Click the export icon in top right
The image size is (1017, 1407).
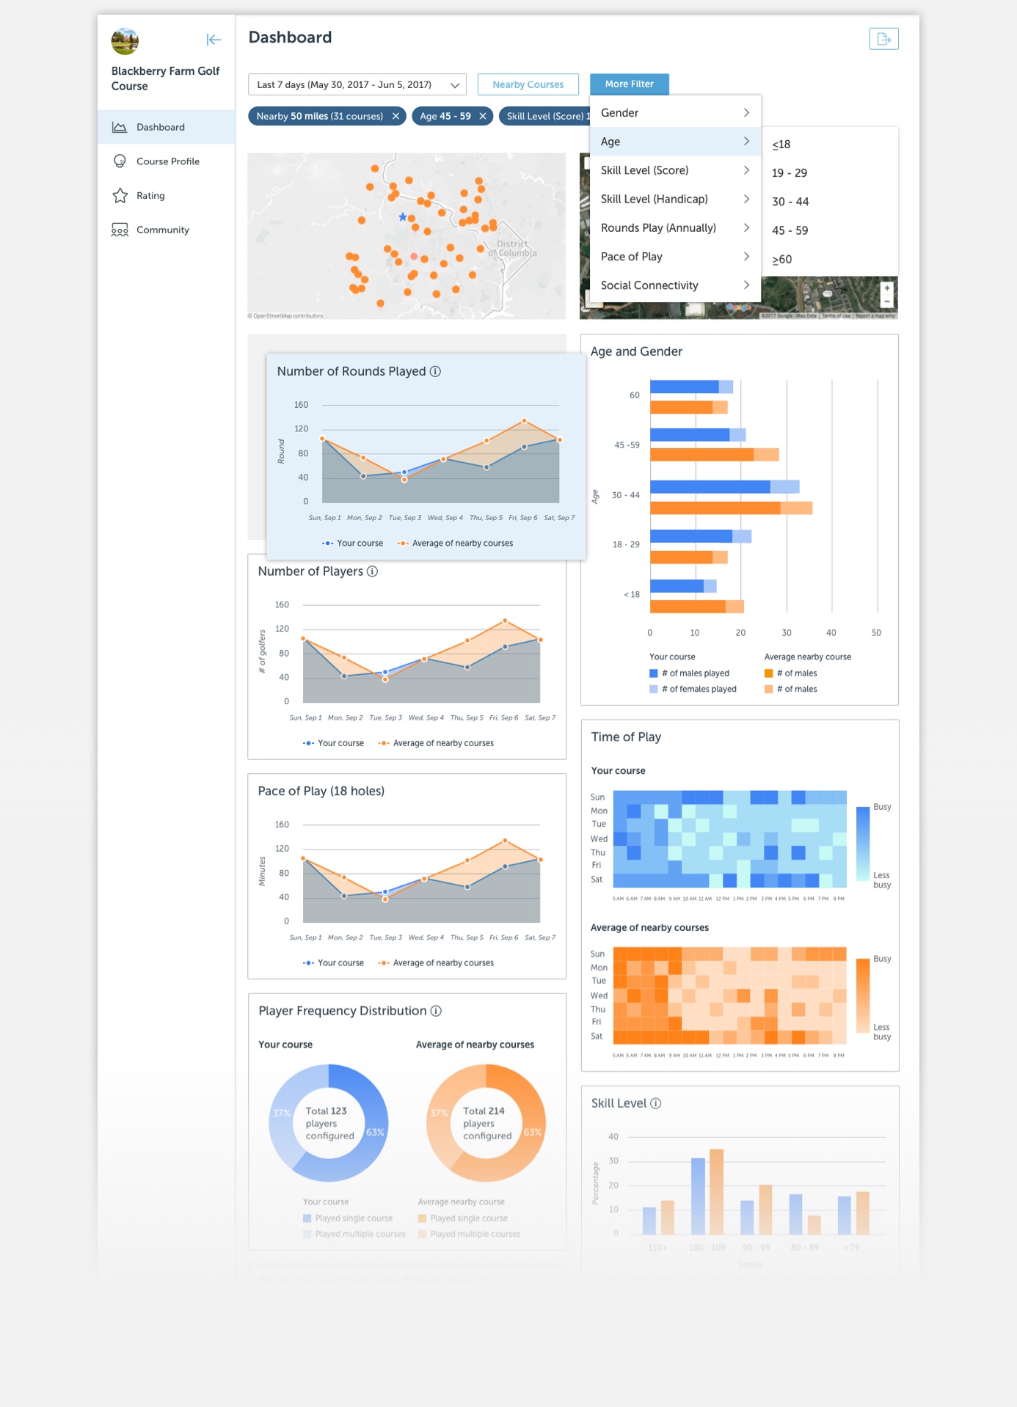click(x=883, y=39)
